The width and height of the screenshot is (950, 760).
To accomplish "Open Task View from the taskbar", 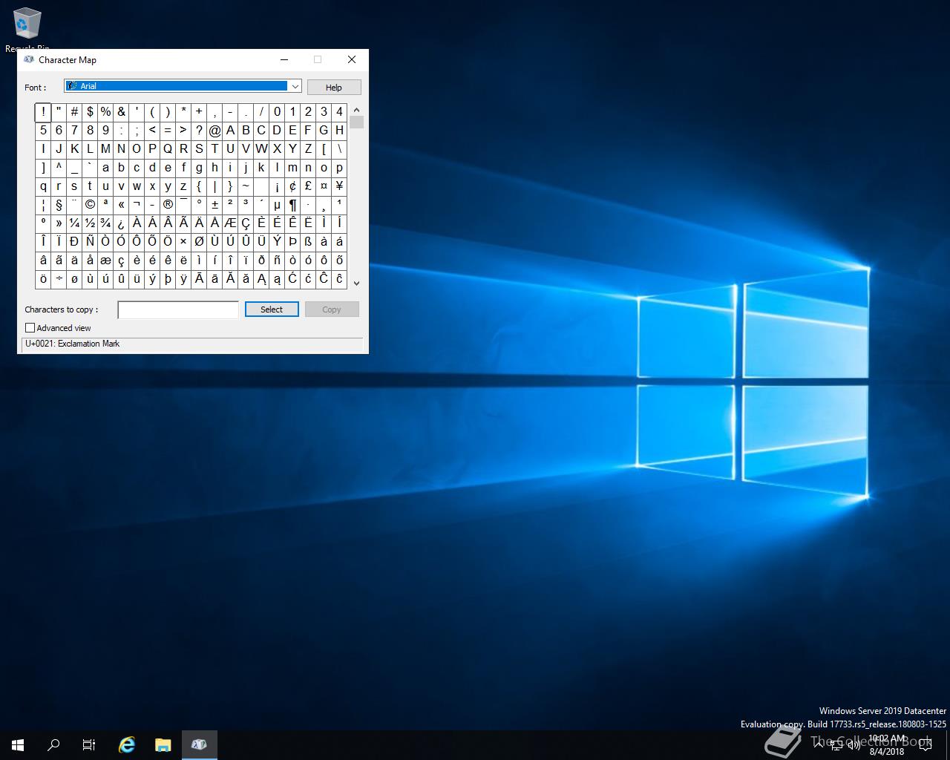I will [x=89, y=744].
